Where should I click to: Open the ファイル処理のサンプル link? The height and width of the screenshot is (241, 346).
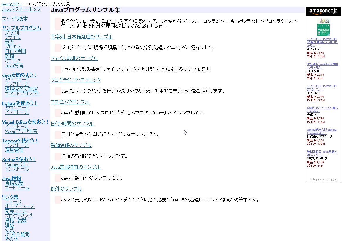[x=74, y=58]
